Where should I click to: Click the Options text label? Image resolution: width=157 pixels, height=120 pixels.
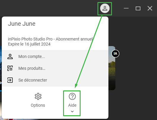(x=38, y=105)
